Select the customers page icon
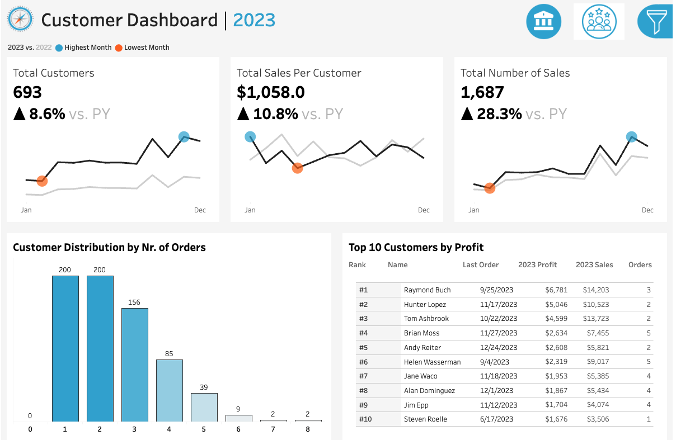 tap(598, 21)
